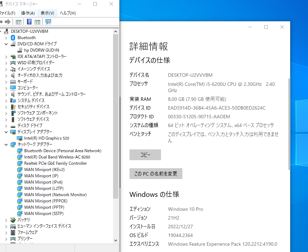Select Intel(R) Dual Band Wireless-AC 8260

pyautogui.click(x=57, y=157)
